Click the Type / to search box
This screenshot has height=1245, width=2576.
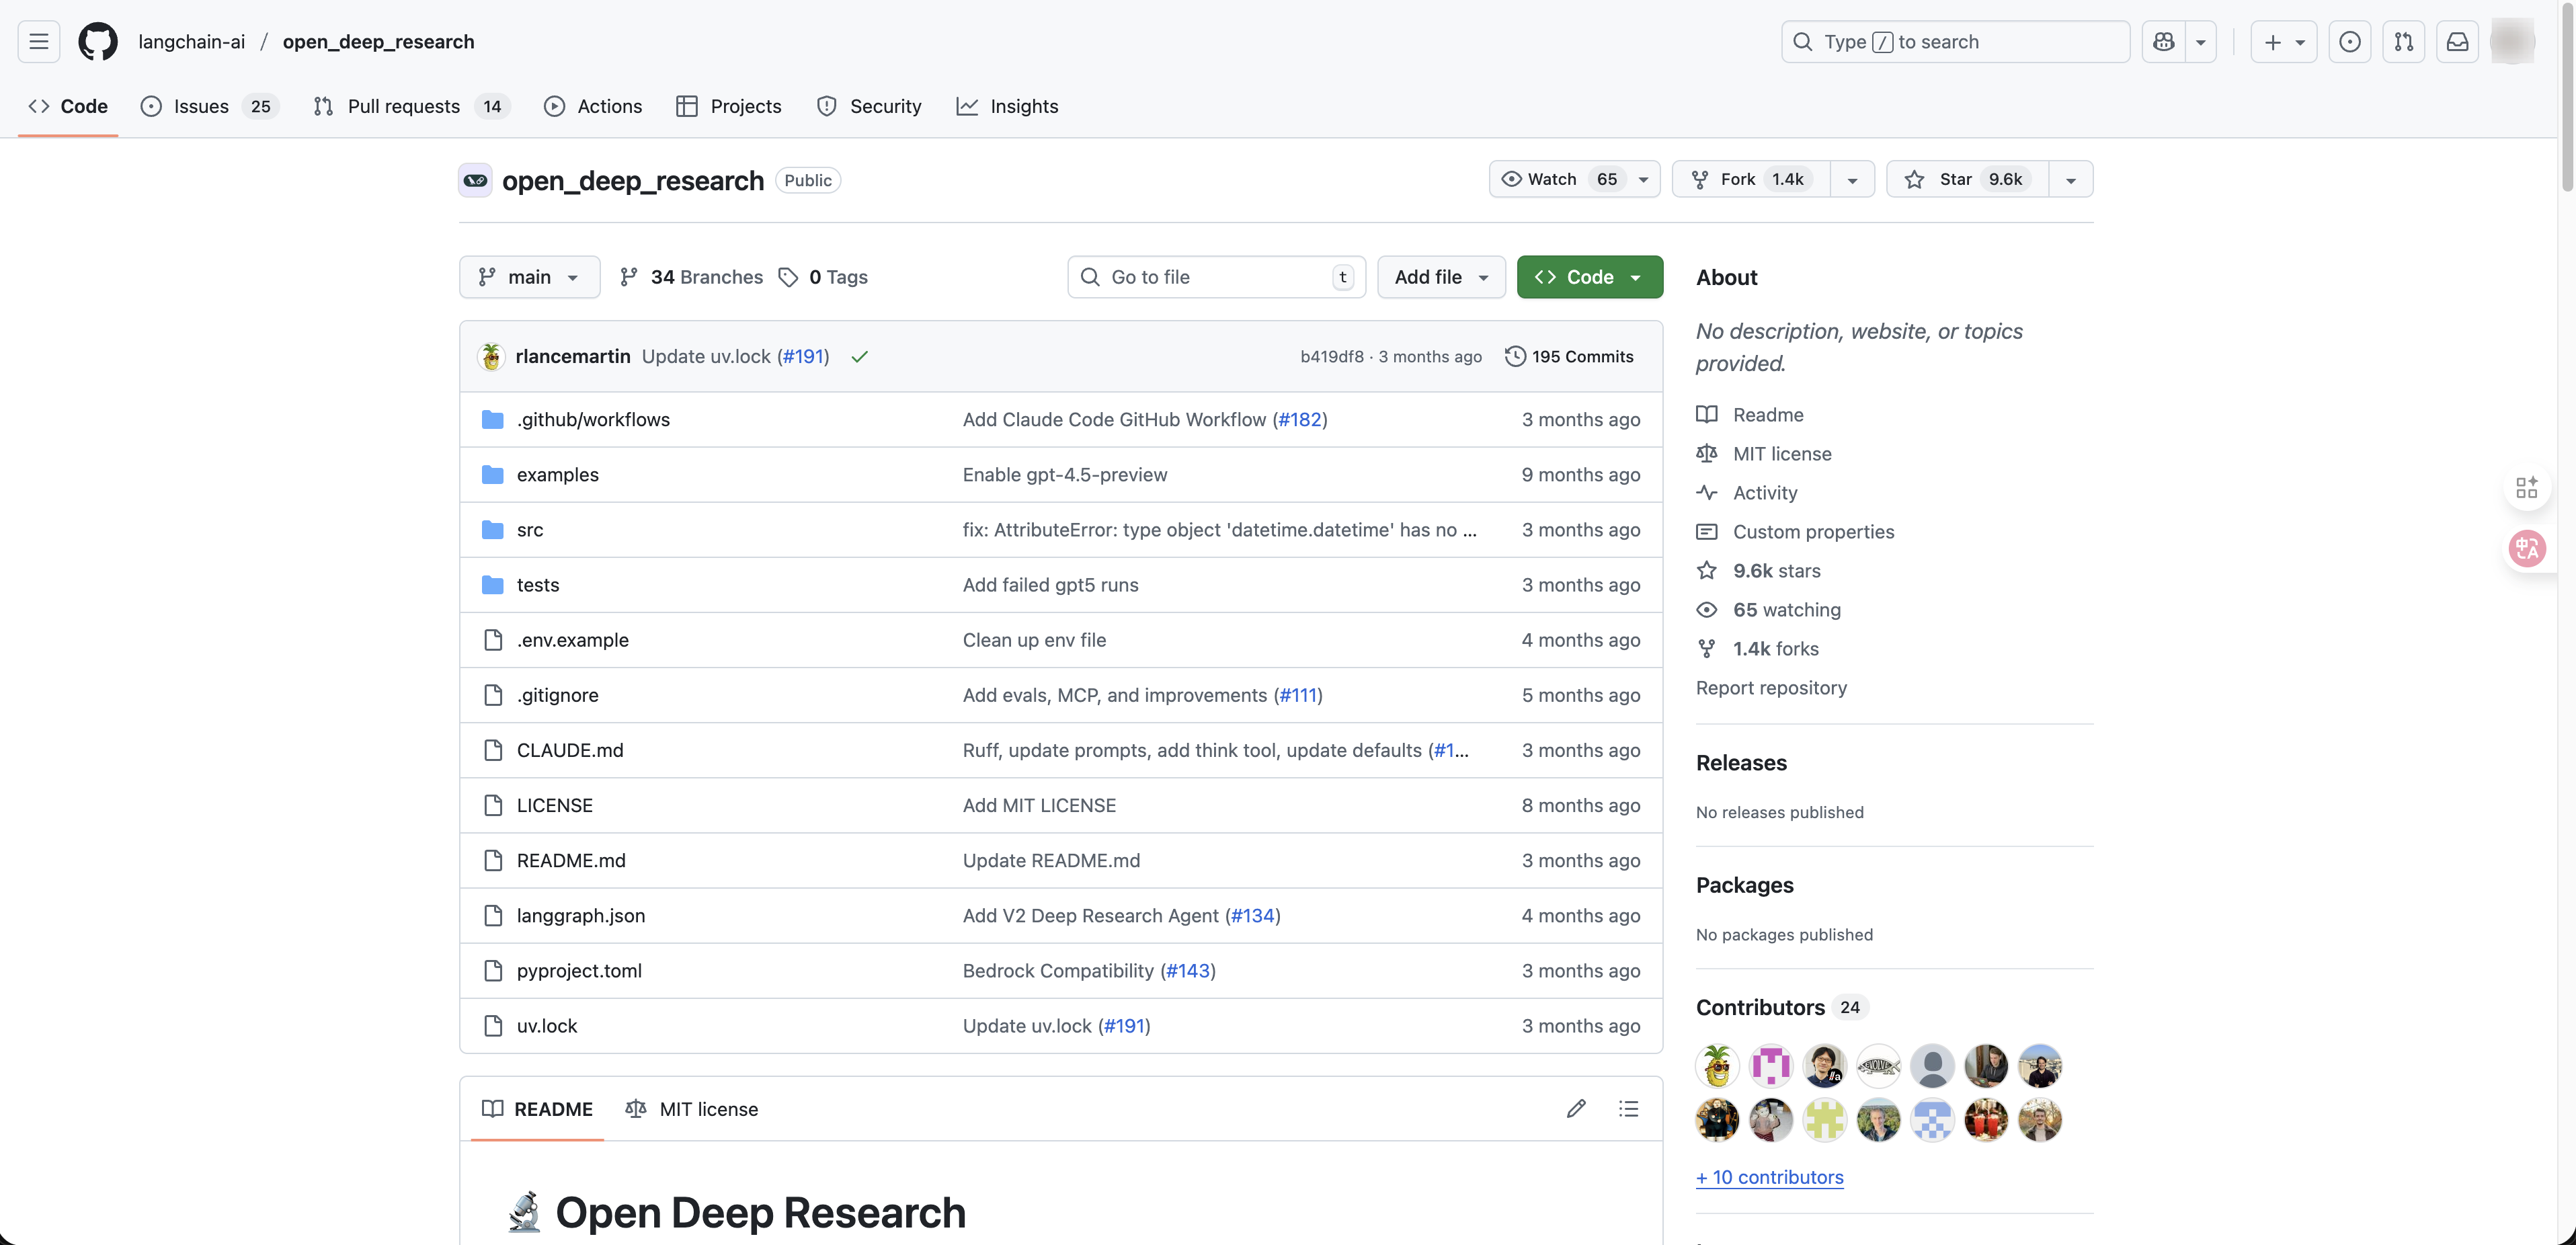coord(1955,42)
